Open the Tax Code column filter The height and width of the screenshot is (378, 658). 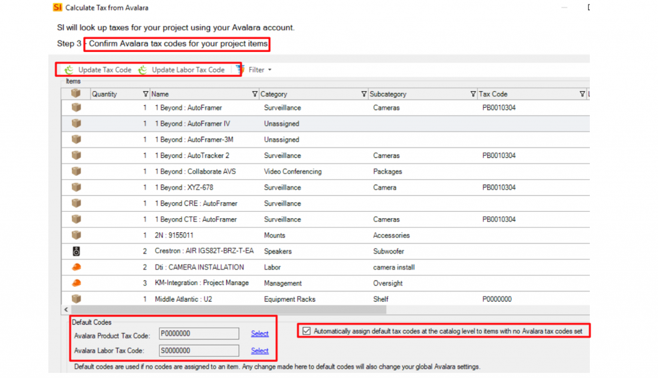pos(582,94)
